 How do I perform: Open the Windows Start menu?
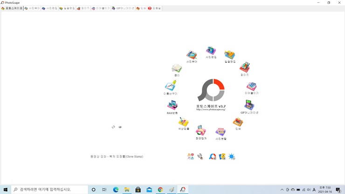6,189
